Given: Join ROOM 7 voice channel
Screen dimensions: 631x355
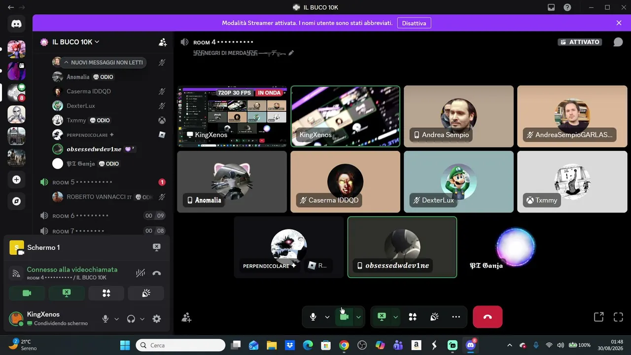Looking at the screenshot, I should (104, 231).
